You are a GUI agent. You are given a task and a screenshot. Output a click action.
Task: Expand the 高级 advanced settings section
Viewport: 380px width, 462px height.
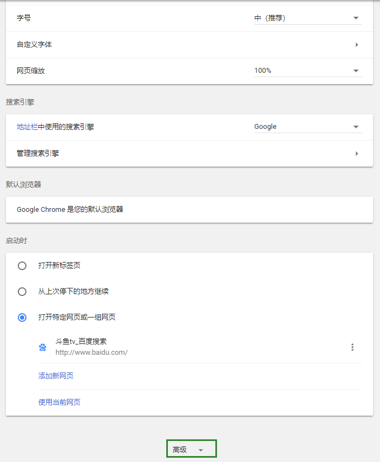(x=192, y=449)
